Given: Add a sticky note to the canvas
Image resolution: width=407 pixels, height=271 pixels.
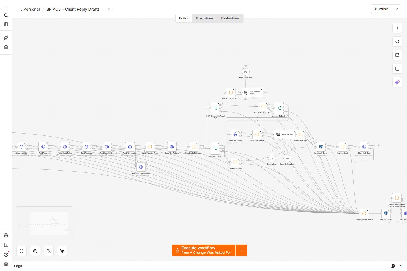Looking at the screenshot, I should (397, 55).
